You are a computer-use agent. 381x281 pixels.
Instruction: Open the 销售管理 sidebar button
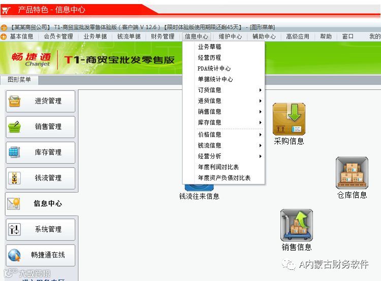[x=41, y=127]
